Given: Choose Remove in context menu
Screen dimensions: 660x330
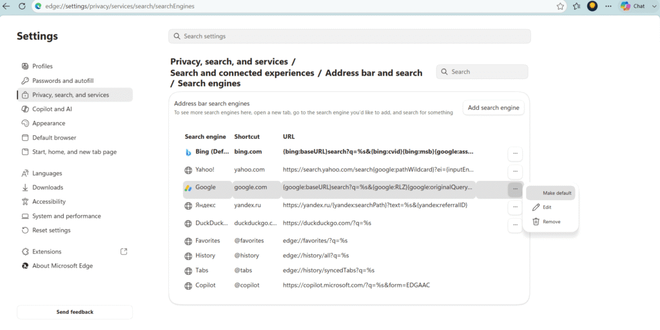Looking at the screenshot, I should pyautogui.click(x=550, y=222).
